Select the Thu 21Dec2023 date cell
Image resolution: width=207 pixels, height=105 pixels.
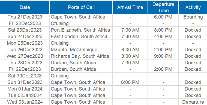point(25,17)
